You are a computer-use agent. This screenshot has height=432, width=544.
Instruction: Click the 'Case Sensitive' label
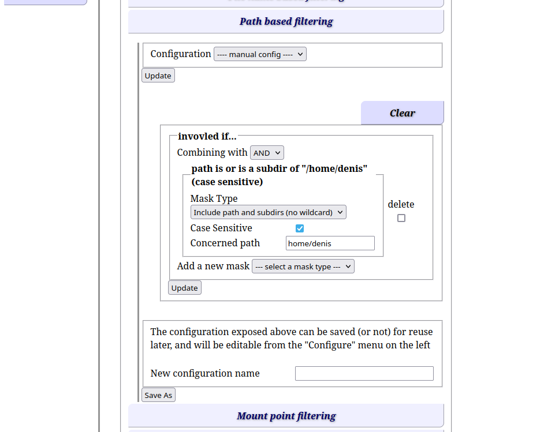coord(221,228)
